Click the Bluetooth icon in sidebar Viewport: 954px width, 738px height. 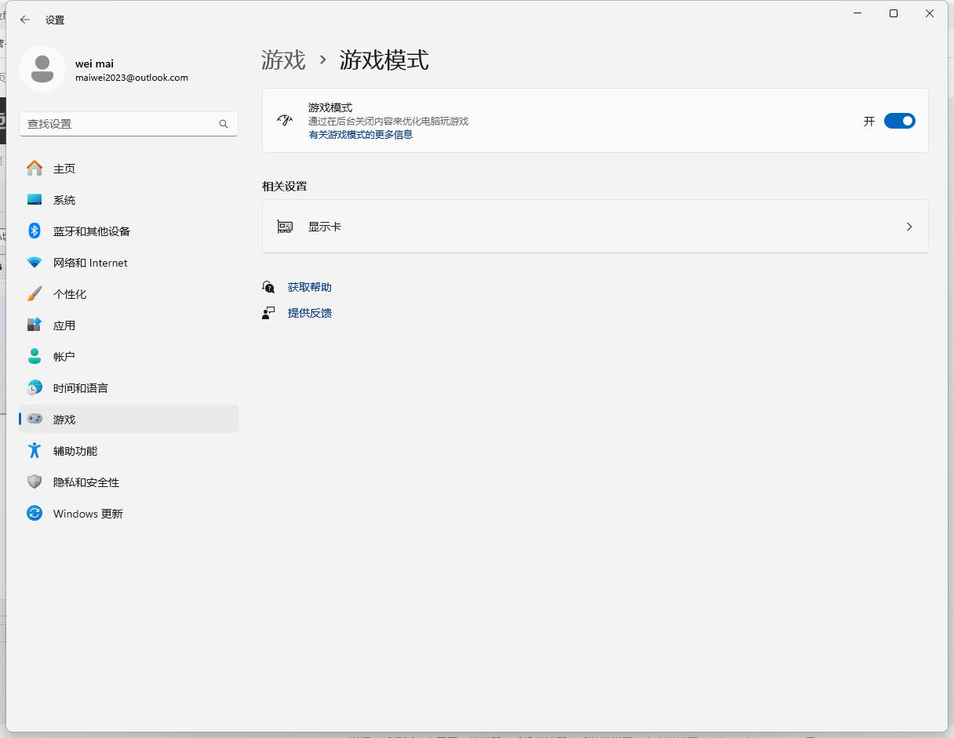click(35, 231)
